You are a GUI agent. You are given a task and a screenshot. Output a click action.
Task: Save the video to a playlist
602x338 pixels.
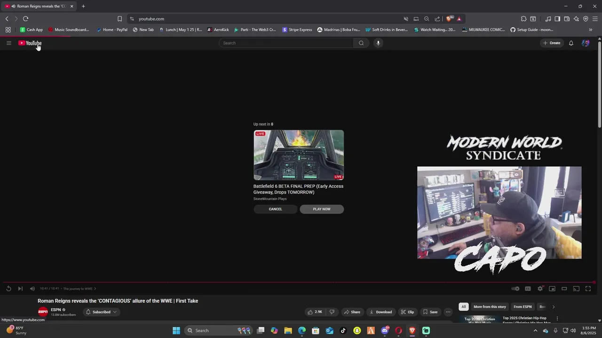pyautogui.click(x=430, y=312)
